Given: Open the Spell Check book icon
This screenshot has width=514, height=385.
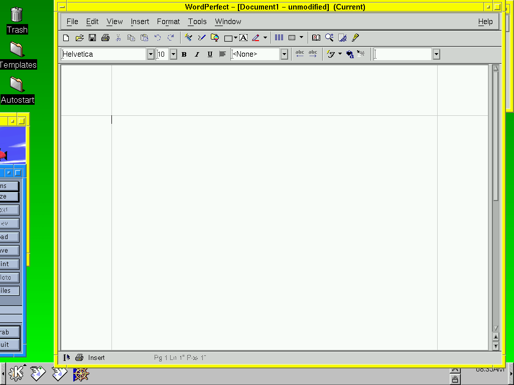Looking at the screenshot, I should tap(316, 38).
